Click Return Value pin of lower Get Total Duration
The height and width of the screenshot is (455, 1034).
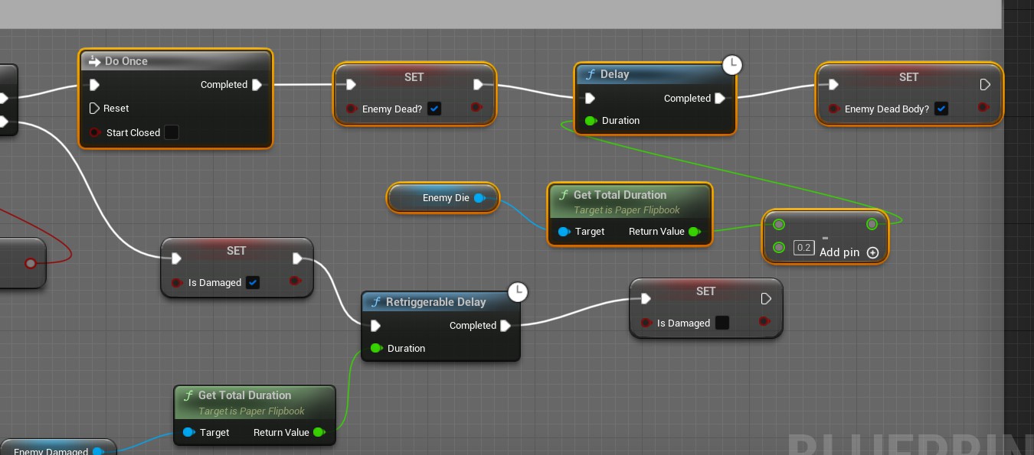pyautogui.click(x=319, y=433)
